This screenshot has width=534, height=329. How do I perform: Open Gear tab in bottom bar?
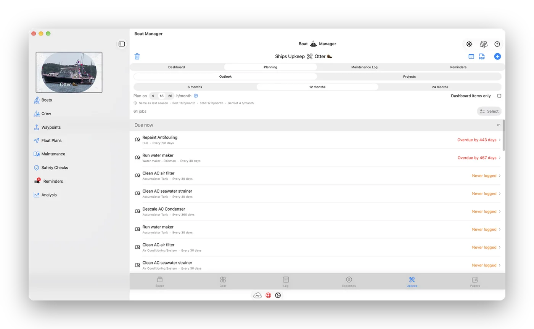click(223, 282)
